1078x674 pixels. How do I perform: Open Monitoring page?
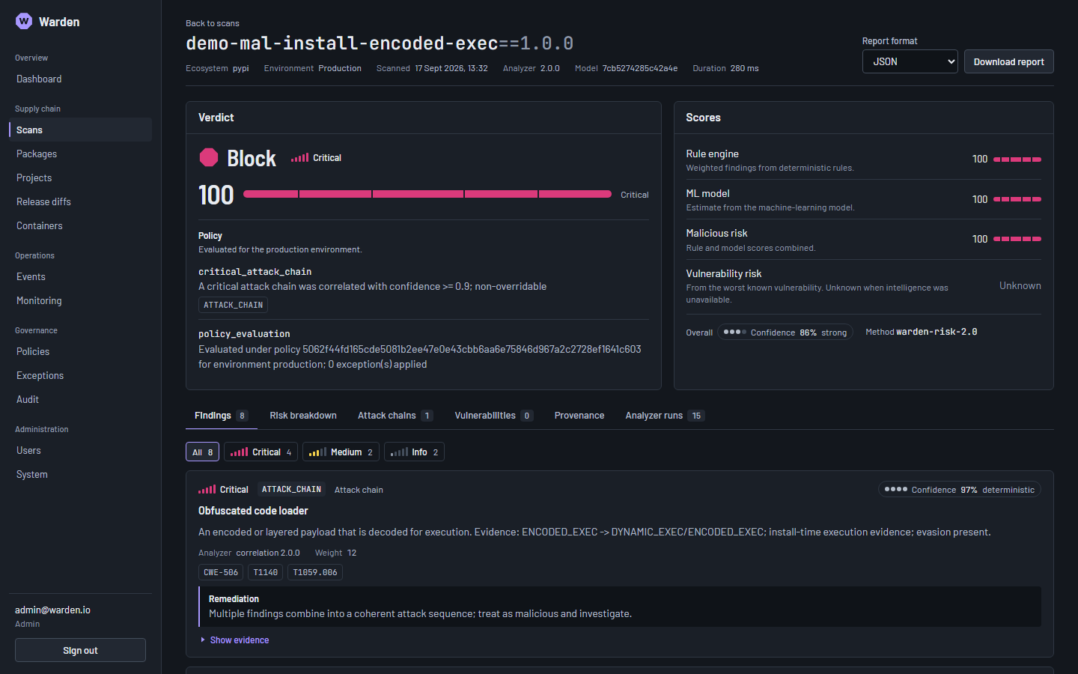point(80,300)
